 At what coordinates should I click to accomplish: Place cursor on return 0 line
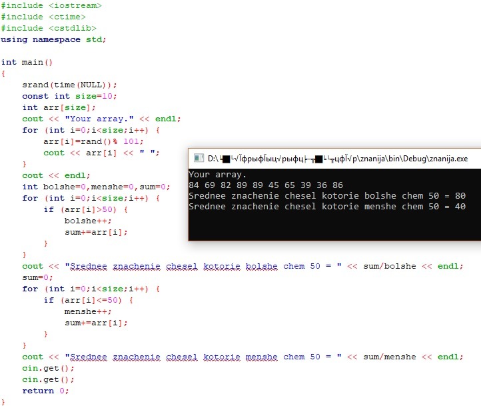(x=45, y=391)
